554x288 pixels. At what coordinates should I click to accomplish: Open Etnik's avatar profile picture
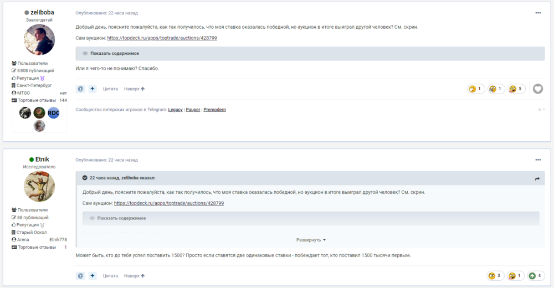[x=39, y=187]
